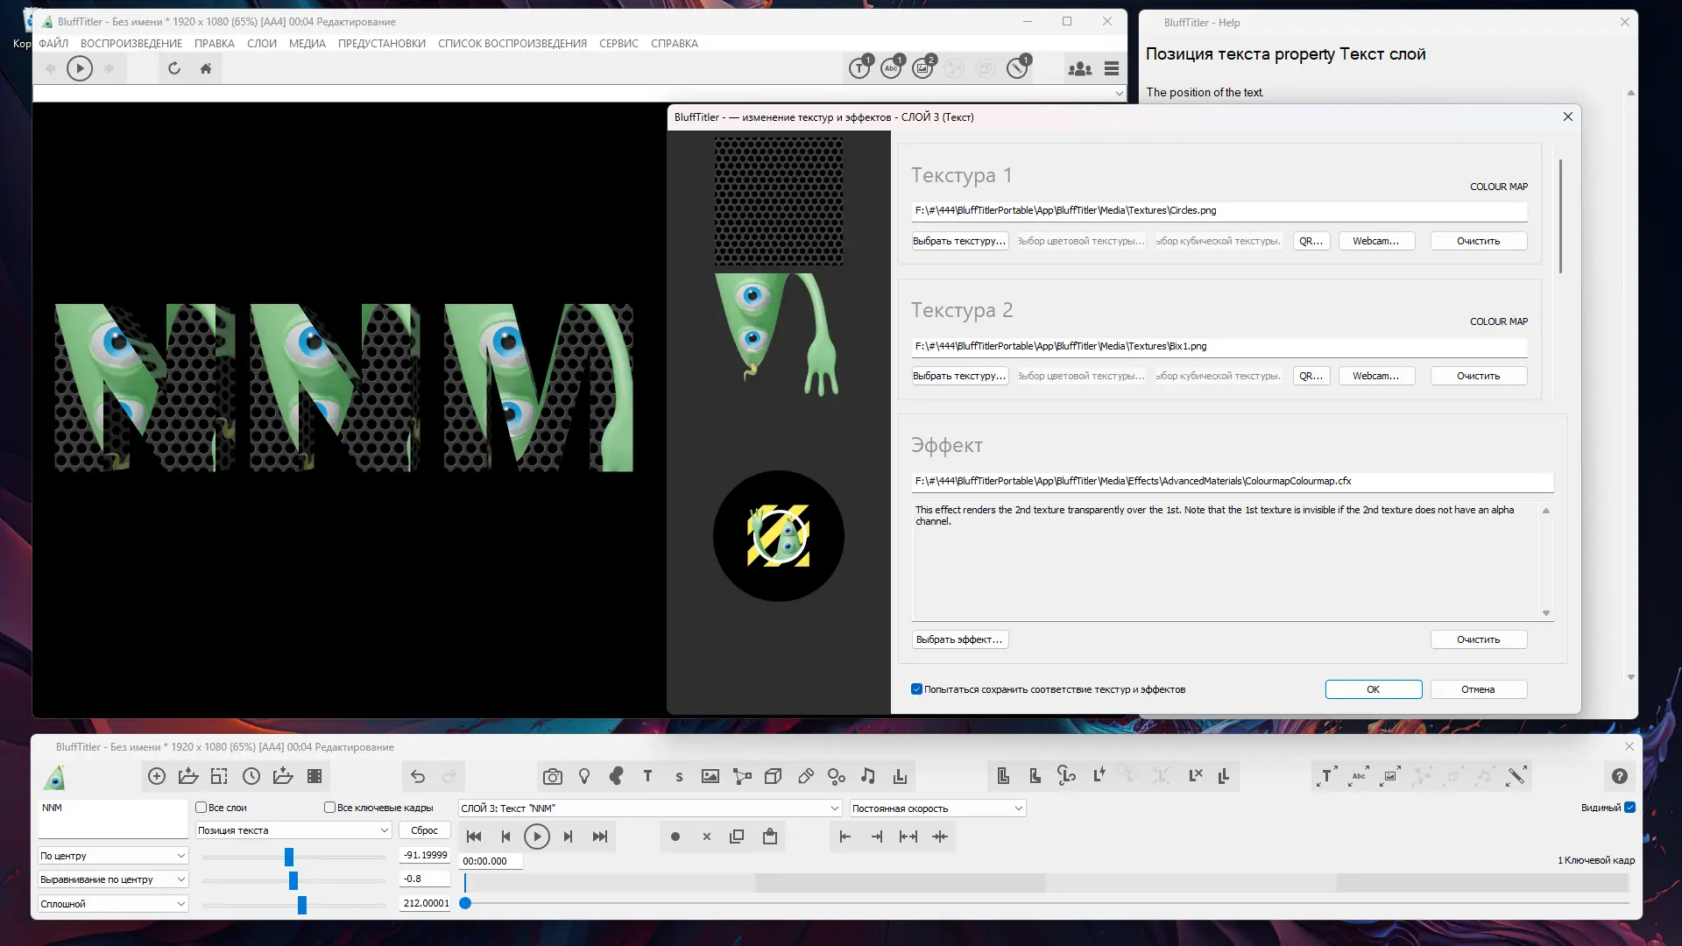This screenshot has height=946, width=1682.
Task: Click 'Выбрать эффект…' button
Action: (959, 639)
